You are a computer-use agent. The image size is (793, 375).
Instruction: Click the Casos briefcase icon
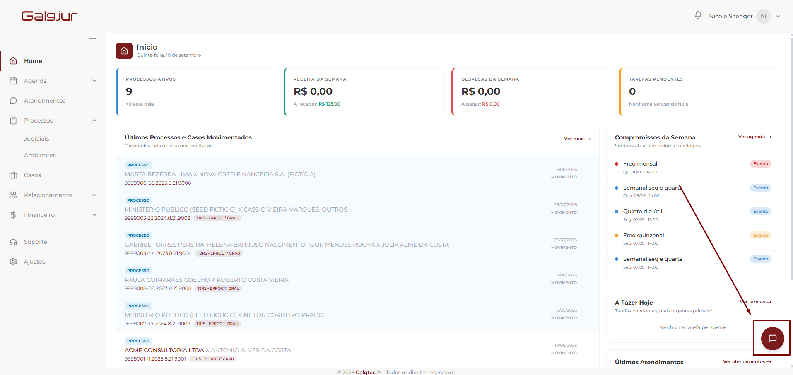[13, 175]
